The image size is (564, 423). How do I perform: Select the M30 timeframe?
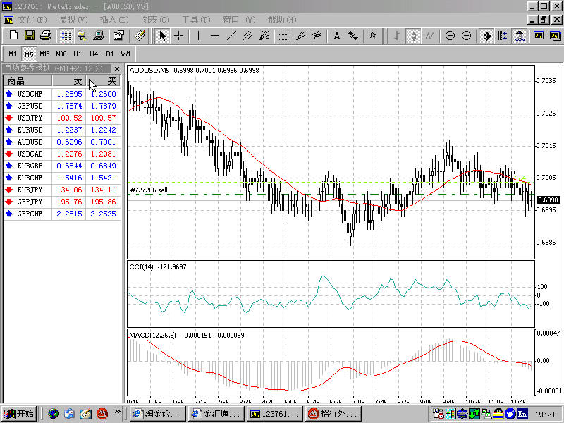[x=61, y=54]
